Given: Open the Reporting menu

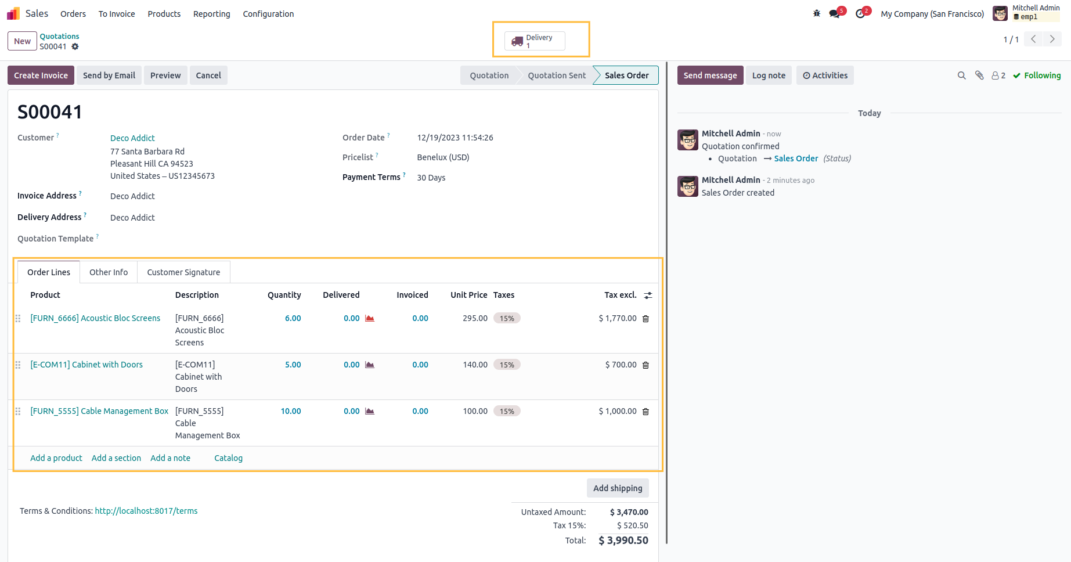Looking at the screenshot, I should [x=211, y=14].
